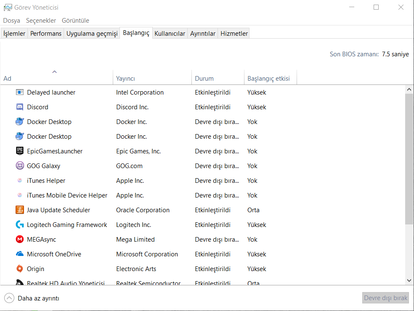Click the 7.5 saniye BIOS time value

[395, 54]
